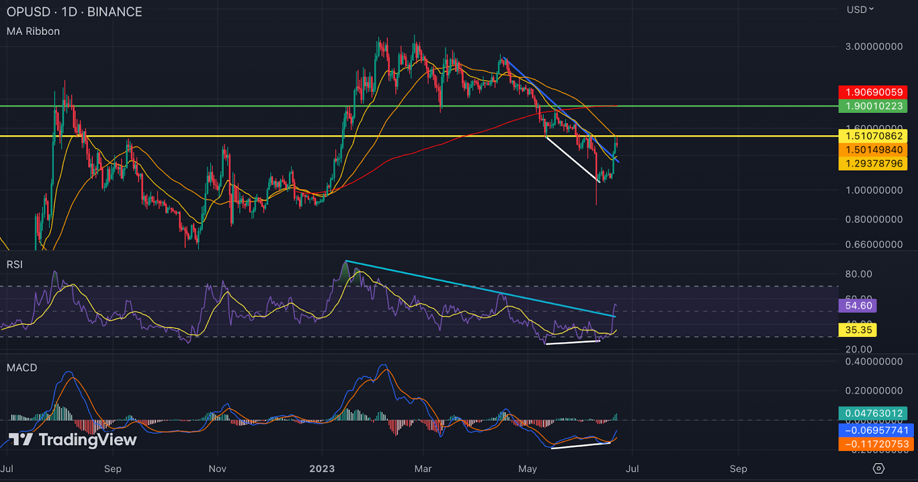Click the 1.00000000 price axis label
Image resolution: width=918 pixels, height=482 pixels.
click(874, 190)
